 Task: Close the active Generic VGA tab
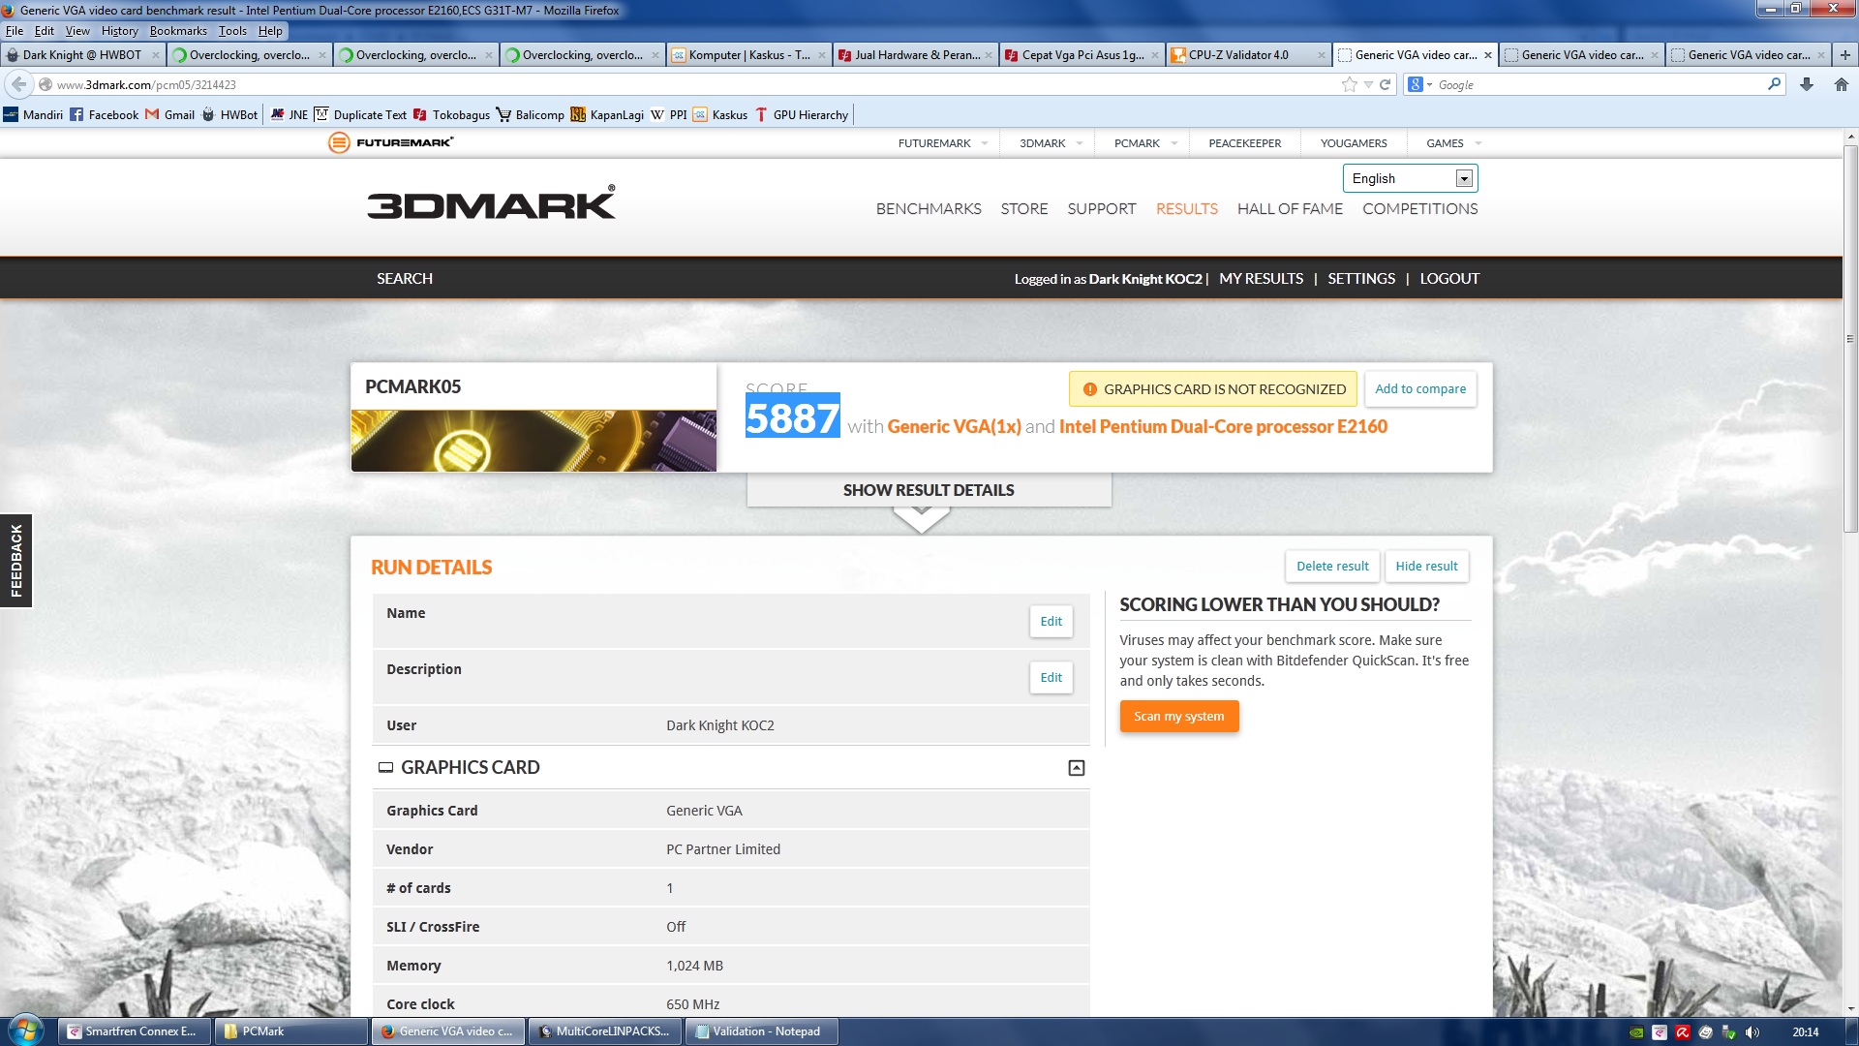click(x=1488, y=55)
